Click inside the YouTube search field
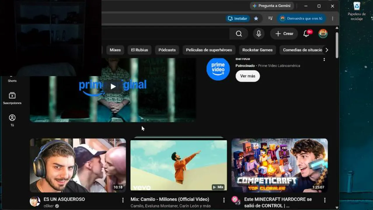Screen dimensions: 373x210 coord(165,34)
